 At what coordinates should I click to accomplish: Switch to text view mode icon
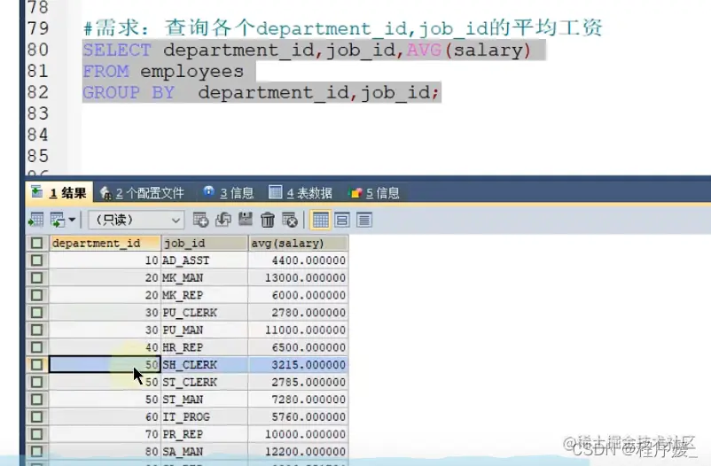point(364,221)
